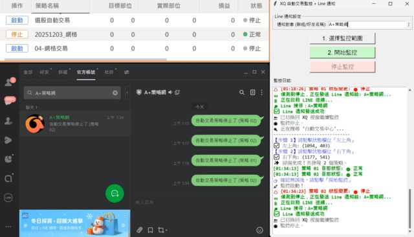Click the 上午 1:18 message bubble (策略 01)
Screen dimensions: 414x237
point(226,161)
